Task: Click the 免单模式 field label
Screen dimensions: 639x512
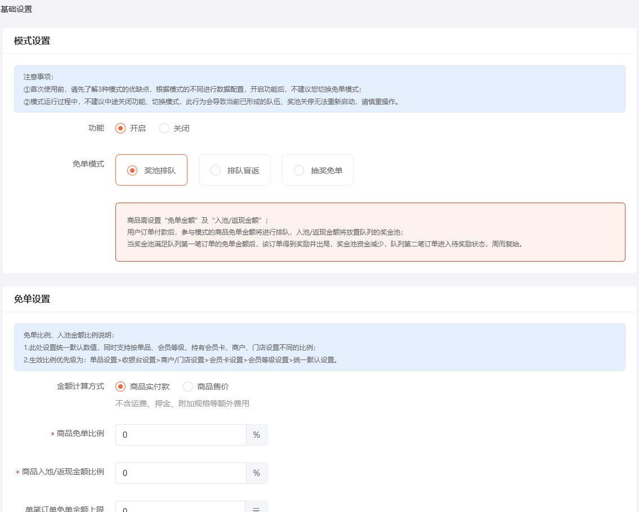Action: click(88, 164)
